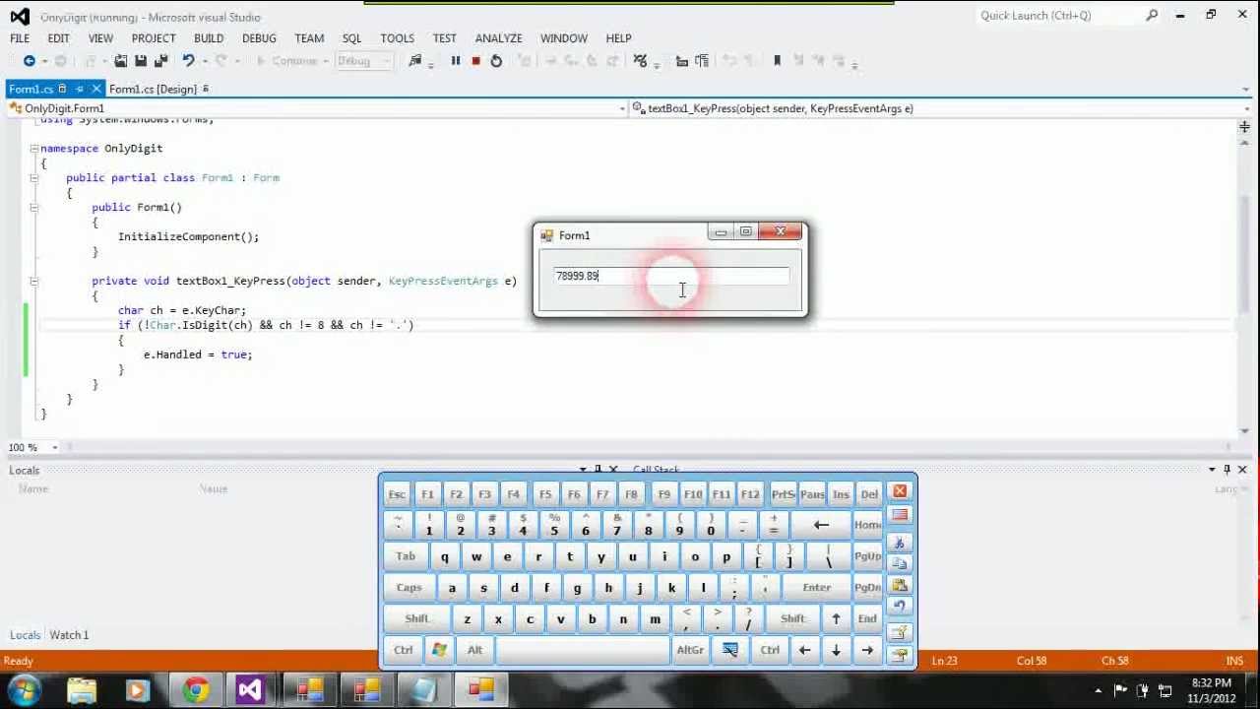Click the Save All toolbar icon

pos(161,61)
